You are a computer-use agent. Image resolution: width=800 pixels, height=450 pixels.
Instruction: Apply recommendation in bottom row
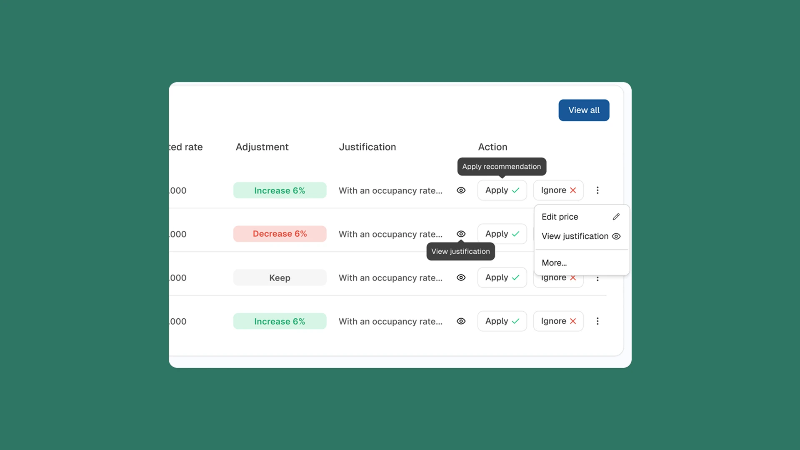(x=502, y=321)
